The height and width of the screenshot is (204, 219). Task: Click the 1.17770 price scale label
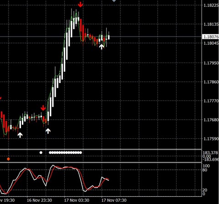pyautogui.click(x=211, y=101)
